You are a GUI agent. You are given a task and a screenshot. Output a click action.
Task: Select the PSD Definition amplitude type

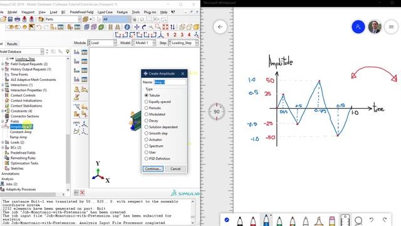[x=157, y=159]
